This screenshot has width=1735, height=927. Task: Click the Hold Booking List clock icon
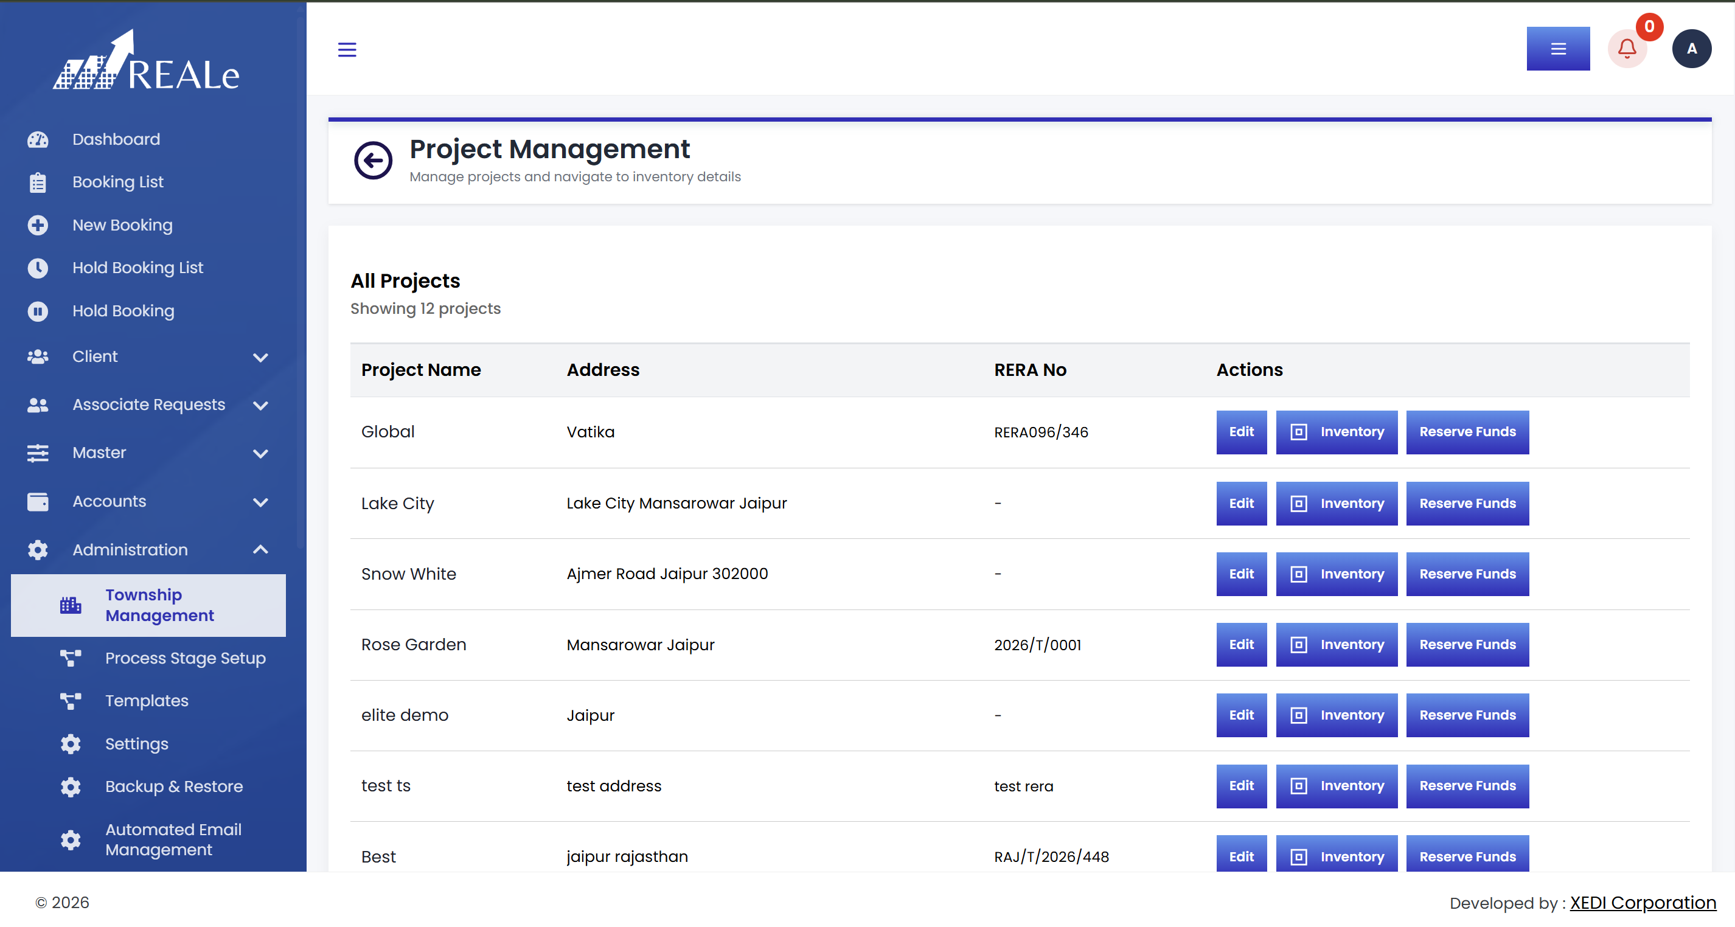pos(38,268)
